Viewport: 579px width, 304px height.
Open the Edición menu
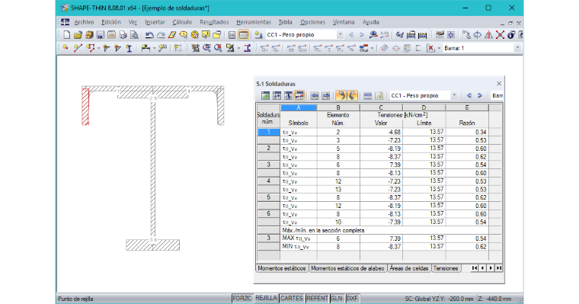coord(111,22)
